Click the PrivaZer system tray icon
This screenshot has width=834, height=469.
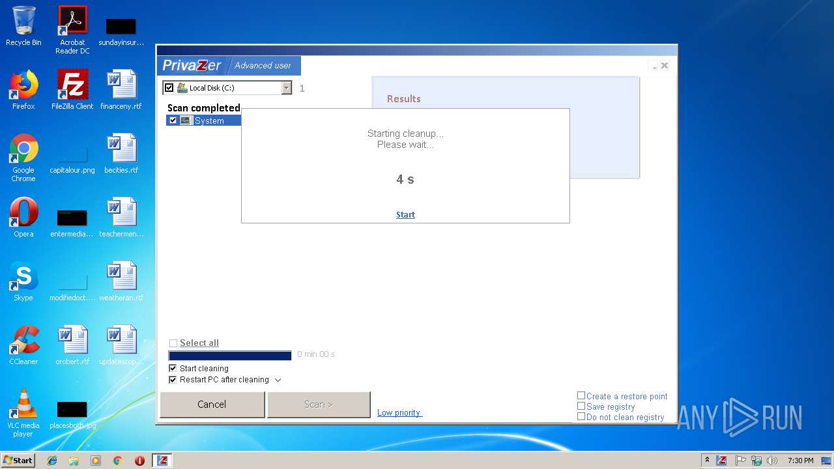(x=721, y=461)
